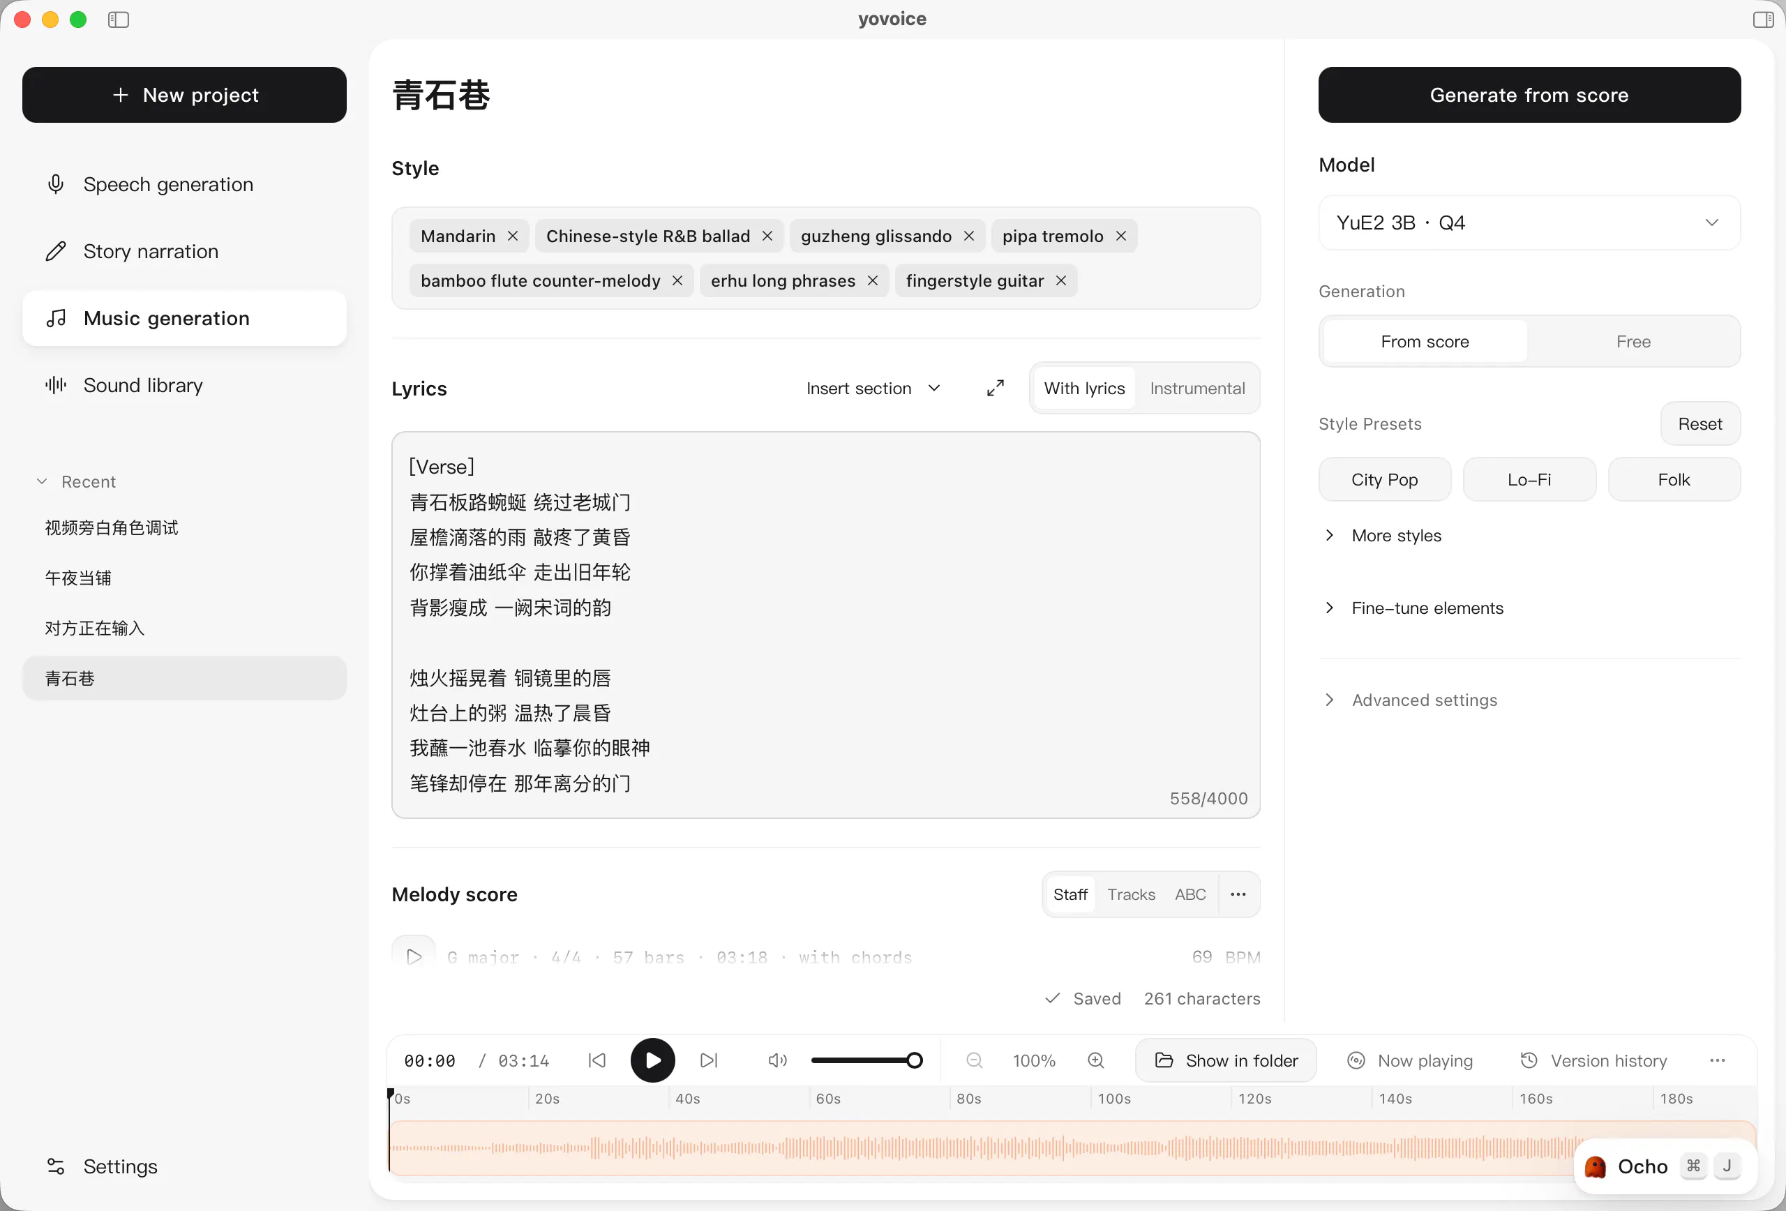Select recent project 青石巷 in sidebar
1786x1211 pixels.
[184, 679]
